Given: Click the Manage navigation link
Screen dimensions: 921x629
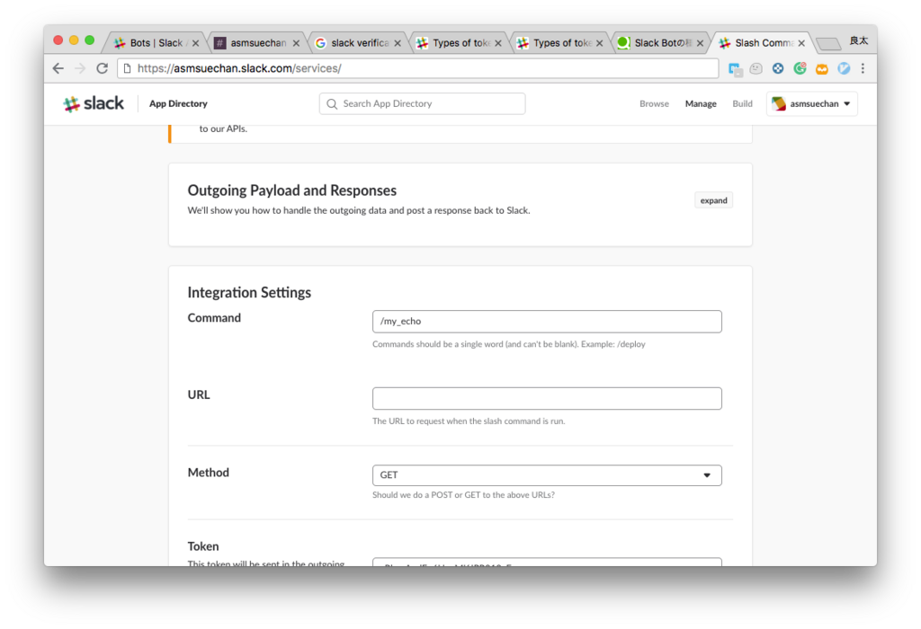Looking at the screenshot, I should click(x=701, y=104).
